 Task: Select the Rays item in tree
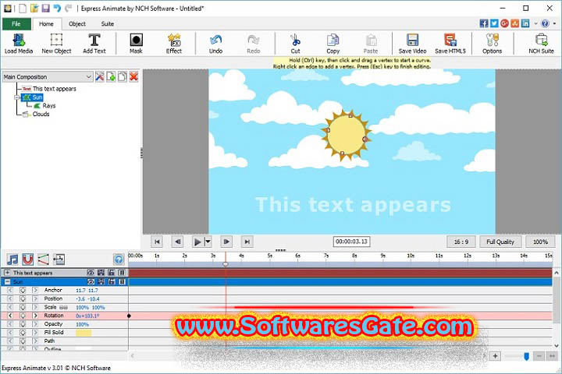(49, 106)
